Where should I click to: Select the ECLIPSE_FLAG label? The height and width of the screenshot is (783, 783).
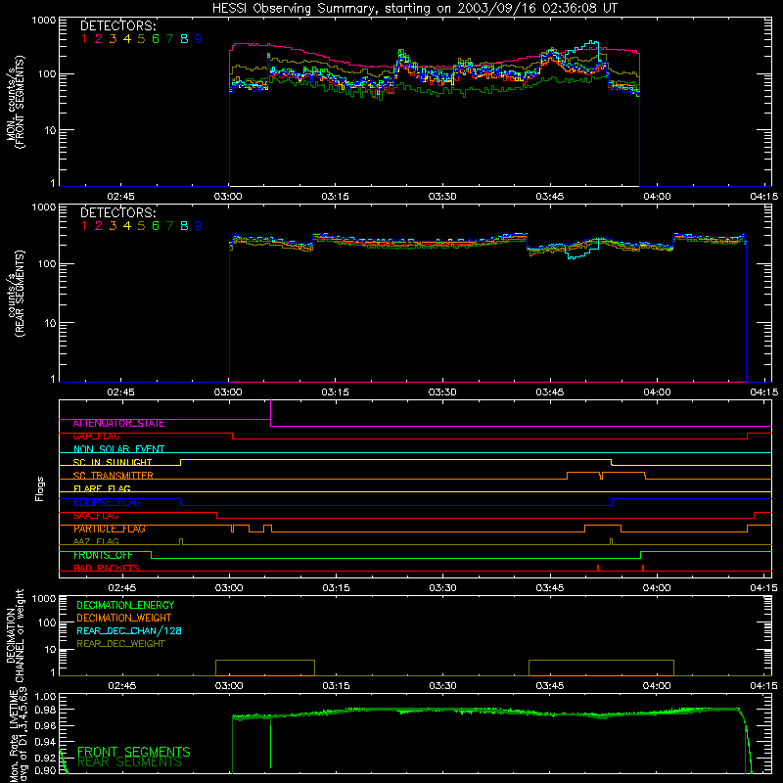tap(107, 502)
